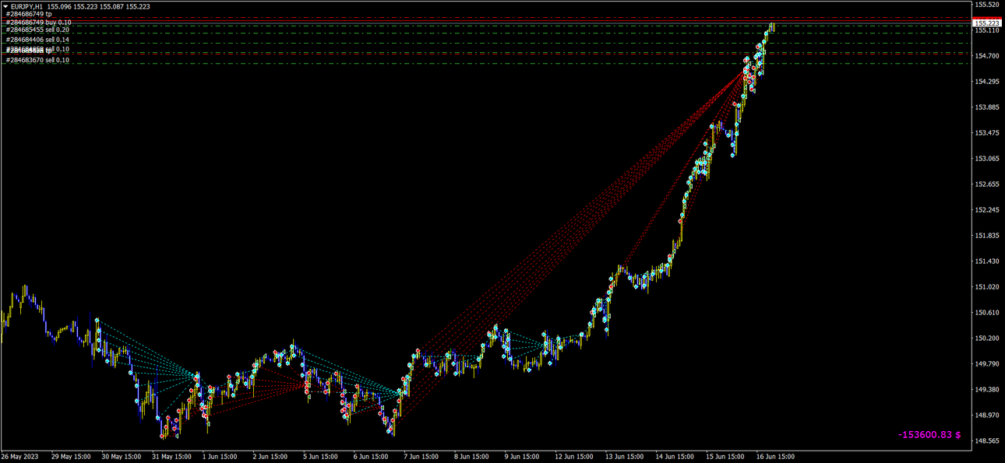Click the 153.065 price scale value
The image size is (1005, 463).
987,159
